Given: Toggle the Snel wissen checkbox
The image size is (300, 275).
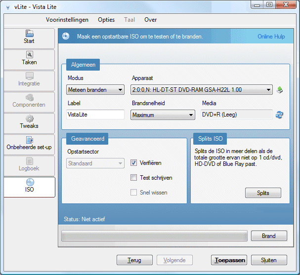Looking at the screenshot, I should click(x=133, y=192).
